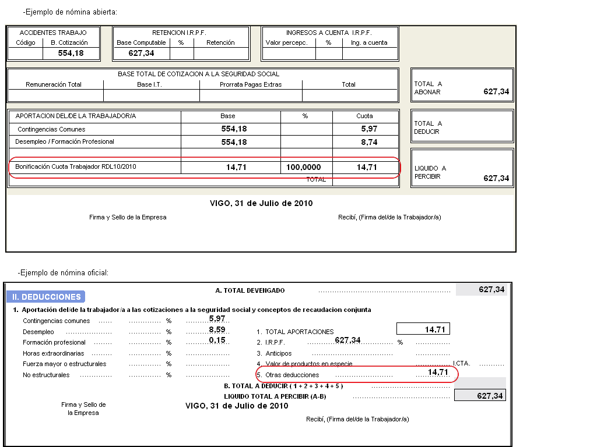
Task: Click the 'Base' column header of aportación table
Action: tap(228, 116)
